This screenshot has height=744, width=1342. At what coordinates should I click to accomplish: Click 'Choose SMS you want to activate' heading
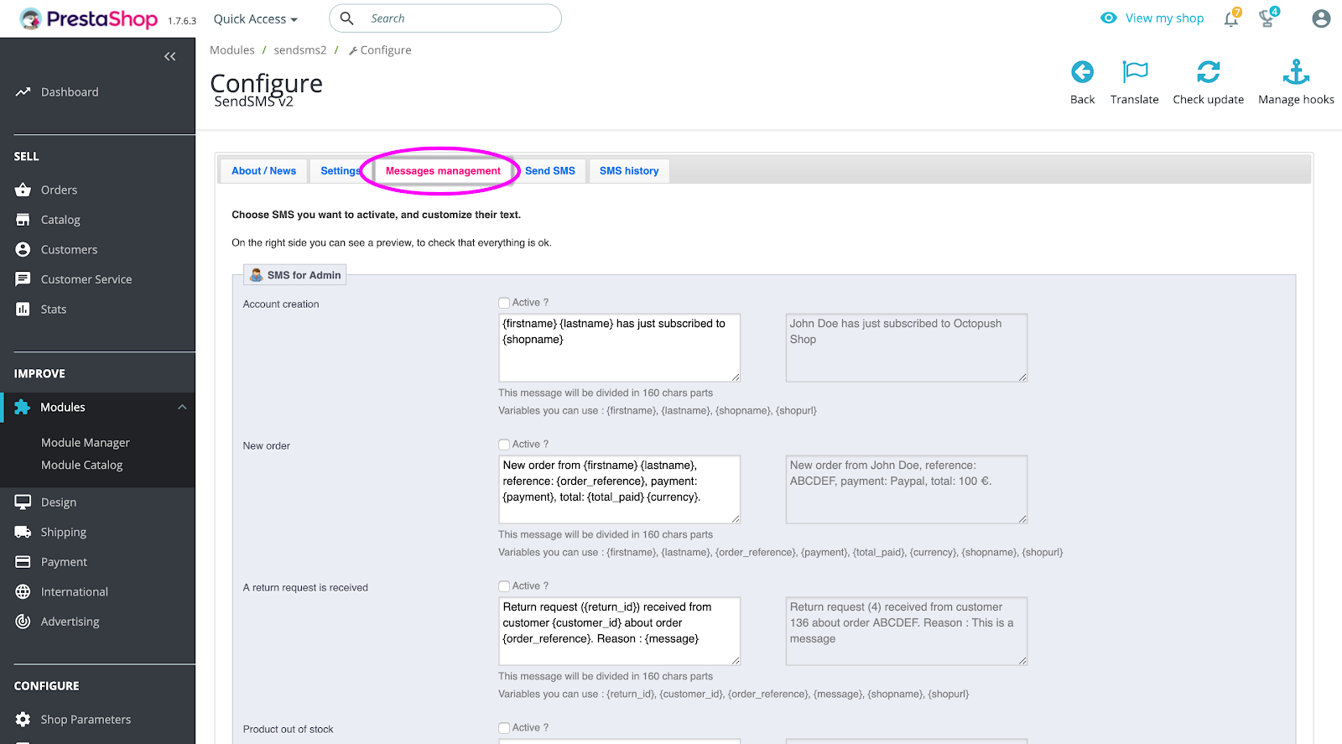[x=377, y=215]
